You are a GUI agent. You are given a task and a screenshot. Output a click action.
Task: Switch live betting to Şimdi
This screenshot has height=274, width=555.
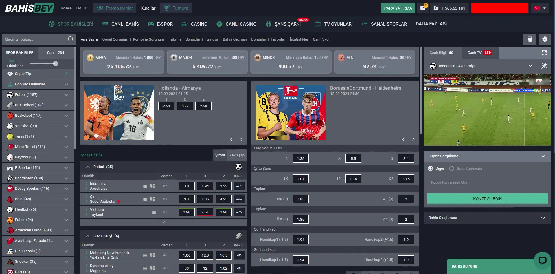tap(220, 155)
